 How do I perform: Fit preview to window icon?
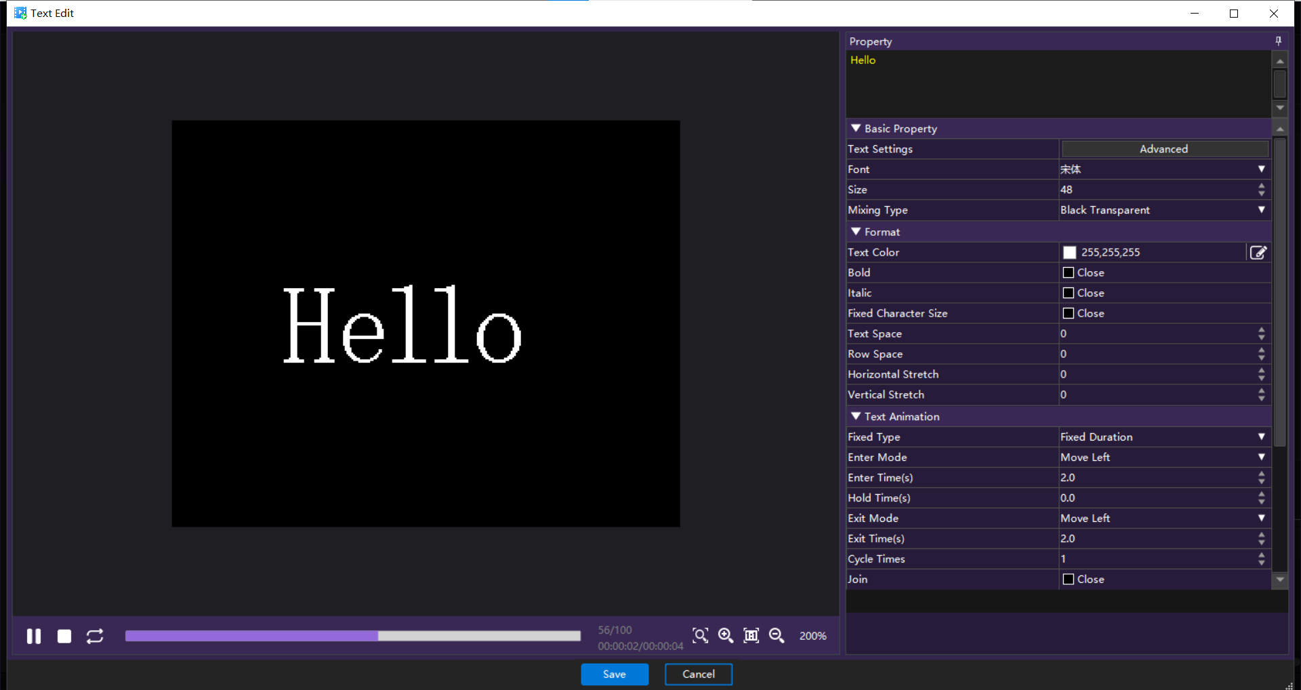click(751, 635)
